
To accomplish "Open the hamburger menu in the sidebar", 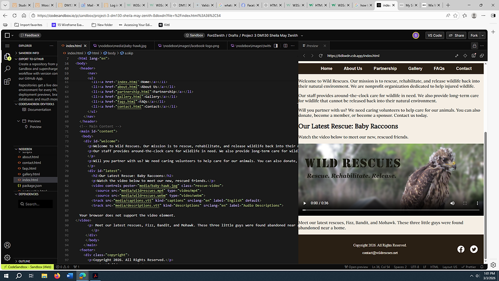I will click(x=7, y=46).
